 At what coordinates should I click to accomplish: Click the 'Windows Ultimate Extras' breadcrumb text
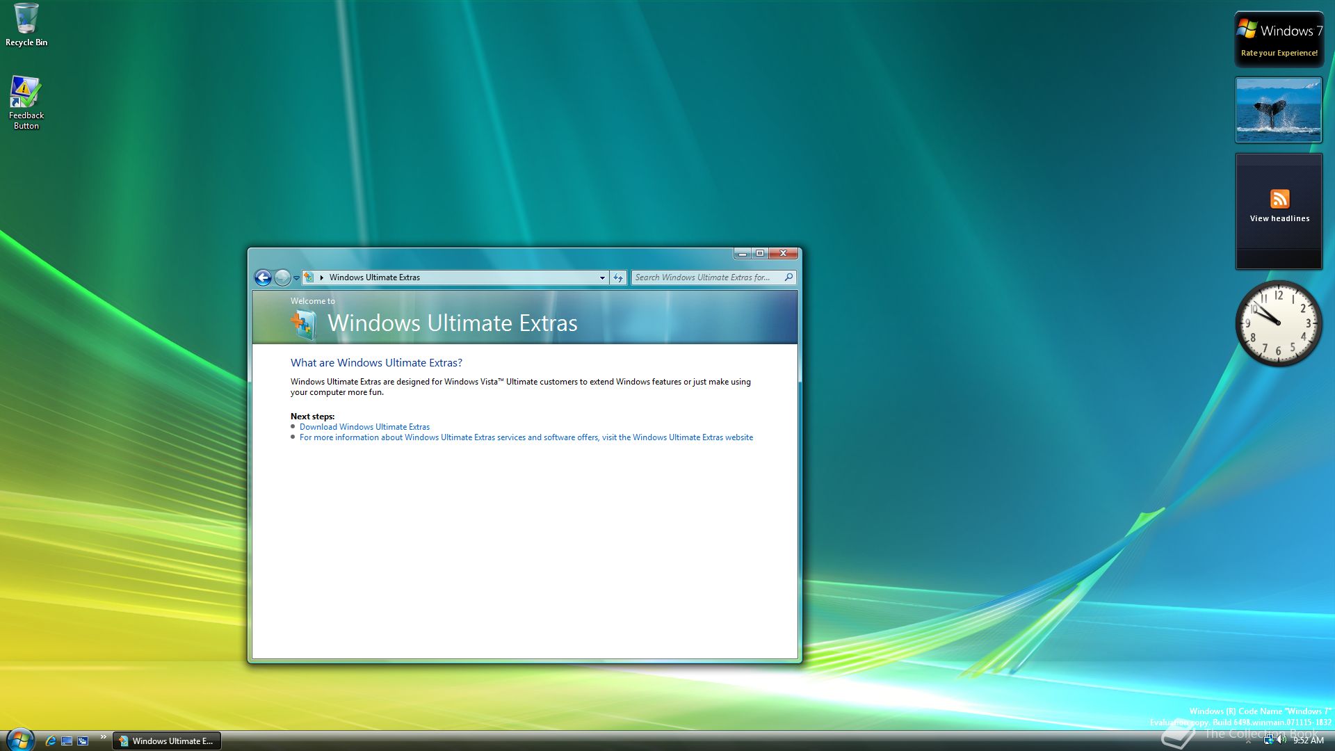(375, 277)
